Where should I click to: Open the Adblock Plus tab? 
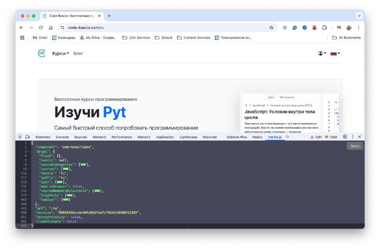coord(237,137)
